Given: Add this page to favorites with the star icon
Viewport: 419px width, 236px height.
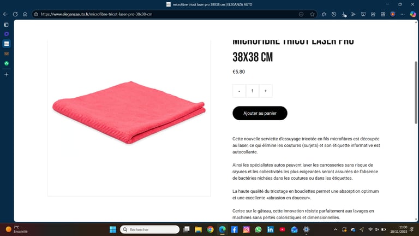Looking at the screenshot, I should (x=312, y=14).
